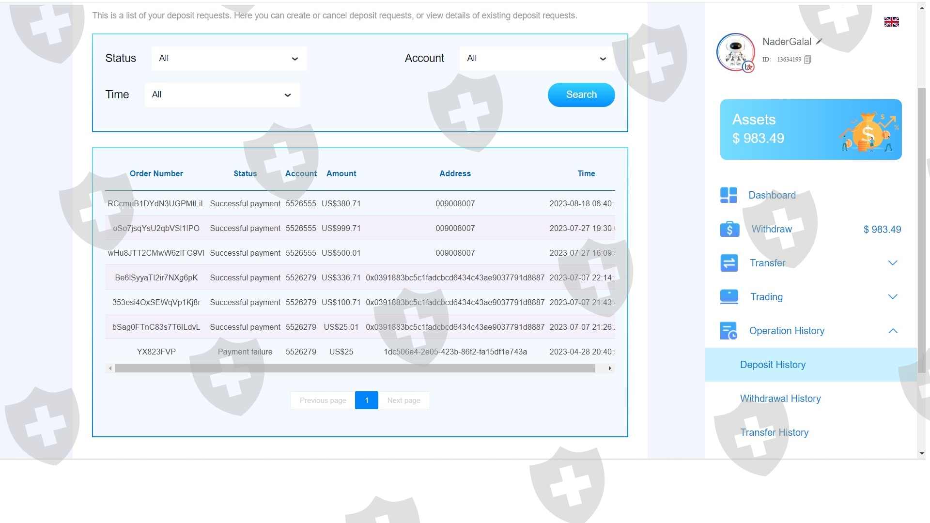This screenshot has height=523, width=930.
Task: Open the Status filter dropdown
Action: tap(229, 59)
